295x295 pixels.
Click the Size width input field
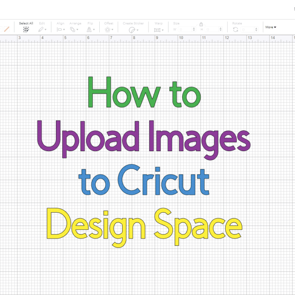click(x=185, y=29)
